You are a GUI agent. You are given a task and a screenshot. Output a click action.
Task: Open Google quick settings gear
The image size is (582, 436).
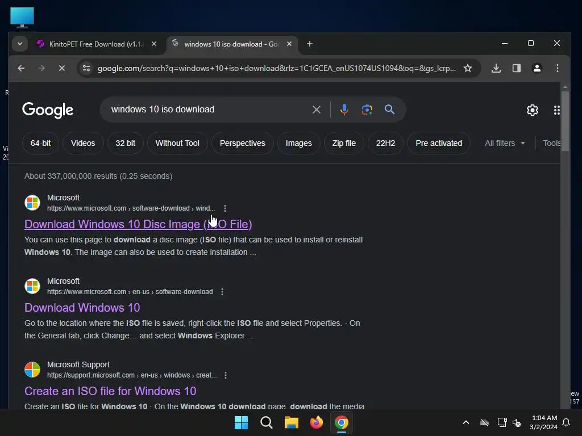[532, 110]
